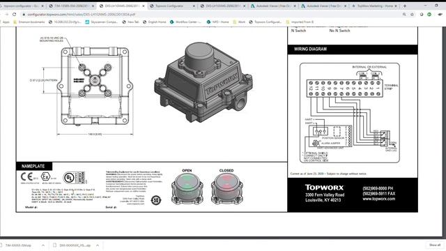
Task: Click the 3D isometric enclosure rendering
Action: coord(203,82)
